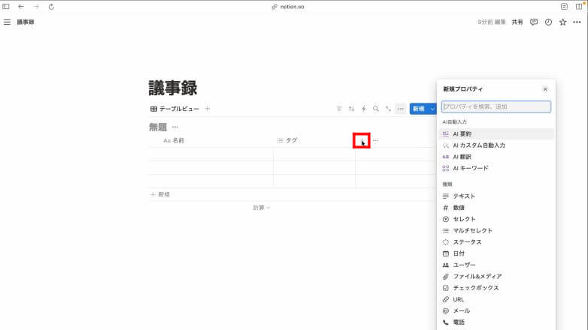Select the 数値 property type
Image resolution: width=588 pixels, height=330 pixels.
tap(496, 208)
